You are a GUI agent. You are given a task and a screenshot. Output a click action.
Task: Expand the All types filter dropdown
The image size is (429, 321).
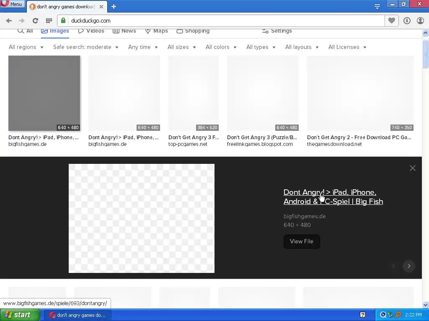pyautogui.click(x=261, y=47)
